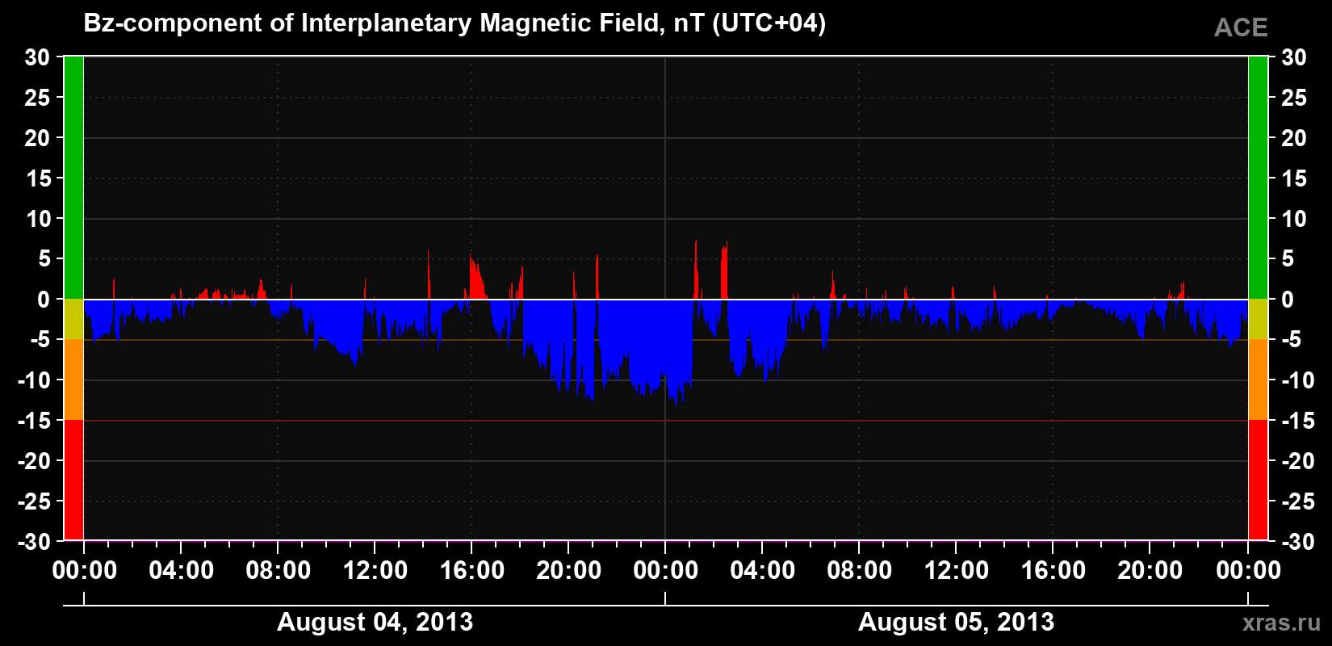The height and width of the screenshot is (646, 1332).
Task: Click 04:00 tick label on August 05
Action: pos(763,571)
